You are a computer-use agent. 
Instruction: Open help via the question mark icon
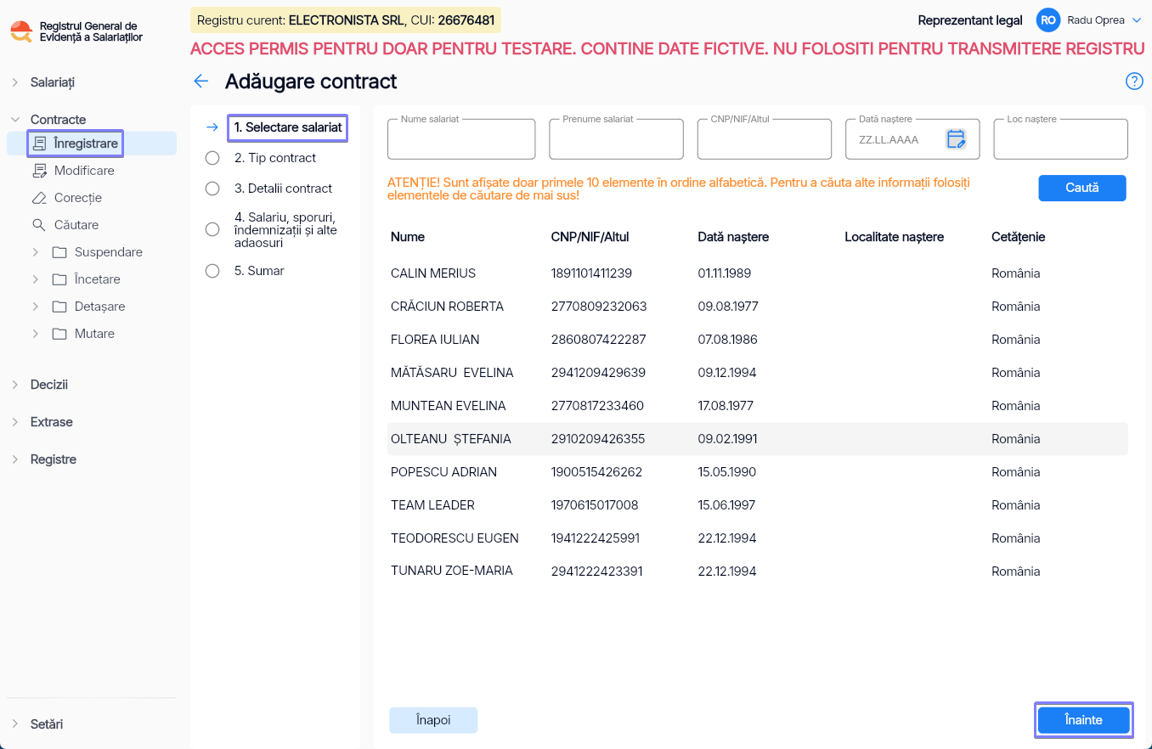(1134, 82)
